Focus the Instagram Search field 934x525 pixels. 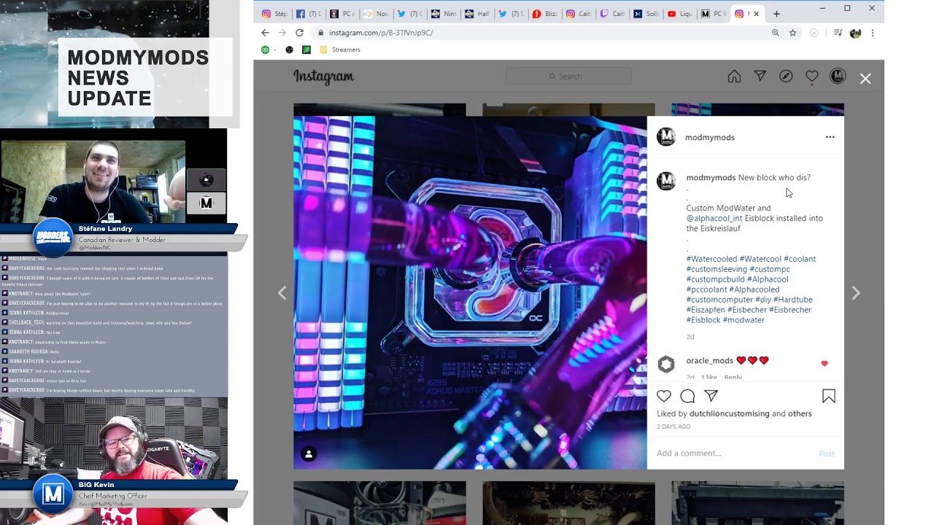coord(568,77)
